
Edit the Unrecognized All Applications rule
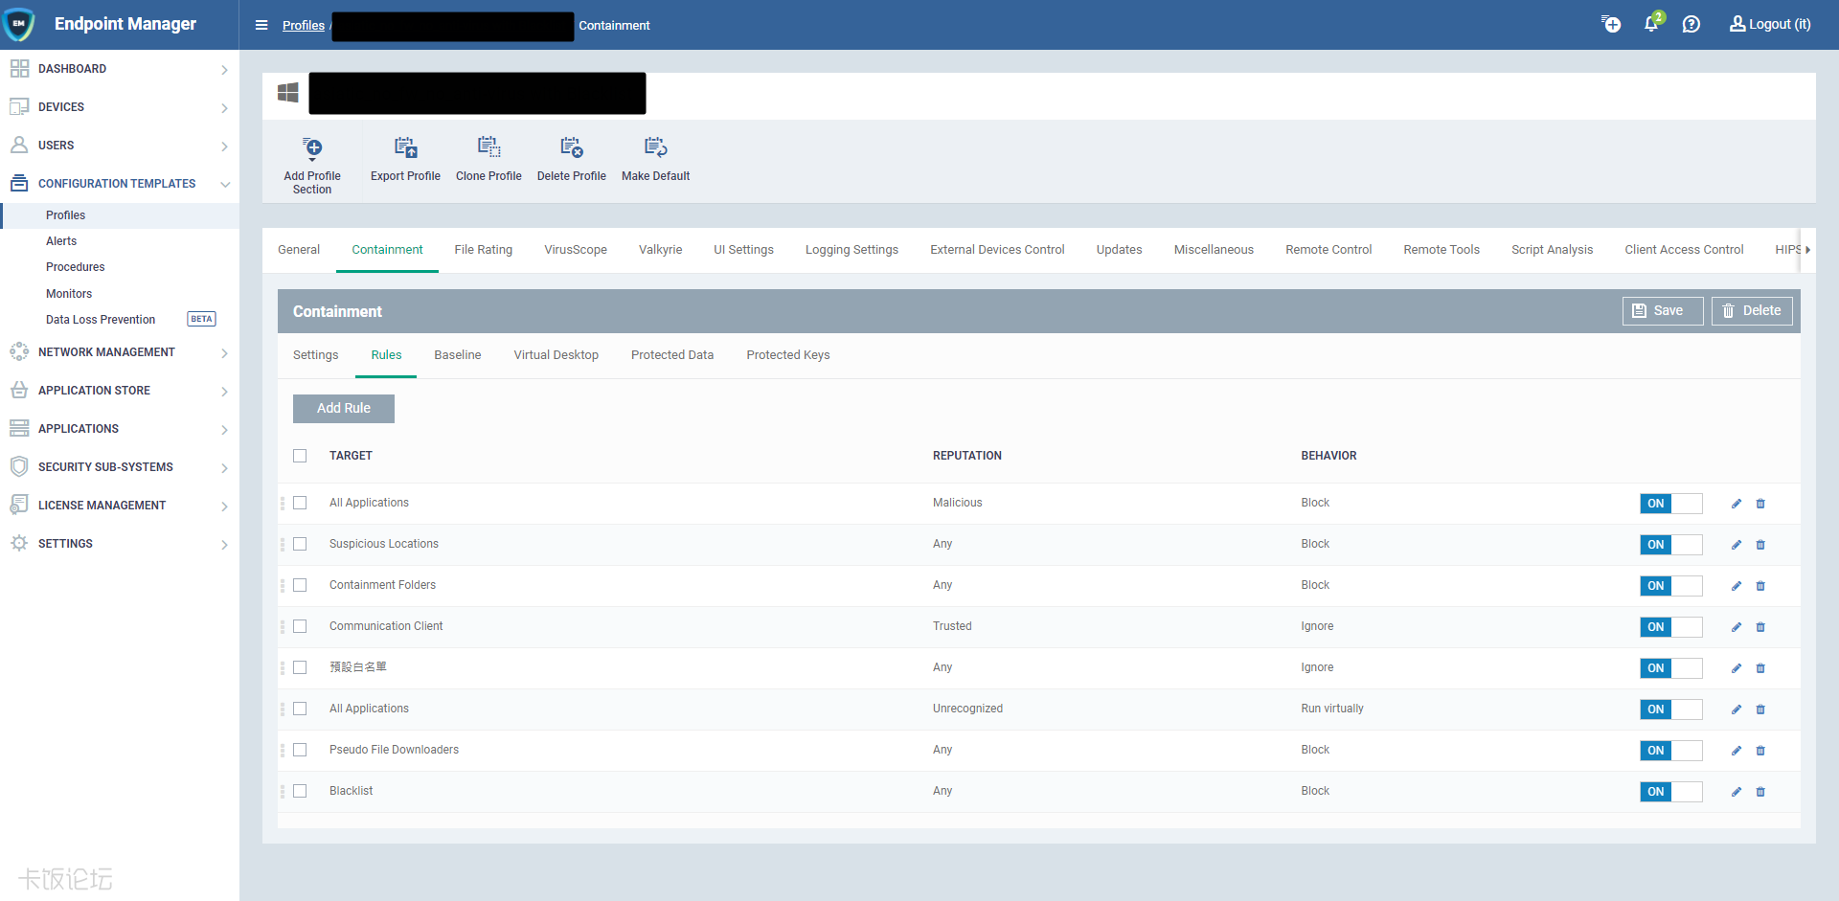(x=1737, y=710)
